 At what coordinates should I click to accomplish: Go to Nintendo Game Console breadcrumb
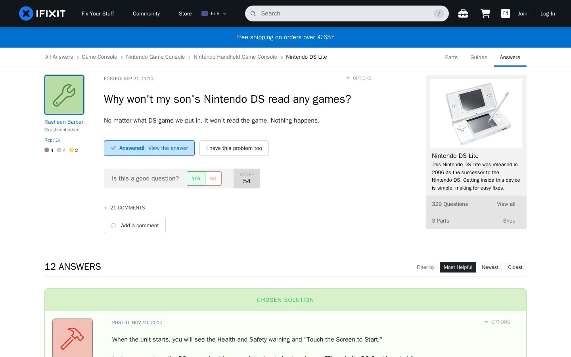tap(155, 57)
